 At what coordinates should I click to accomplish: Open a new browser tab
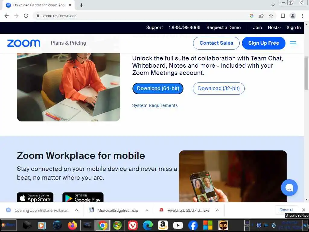(81, 5)
